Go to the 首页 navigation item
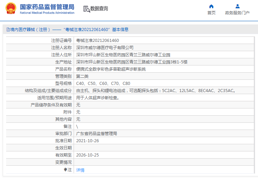 coord(211,13)
